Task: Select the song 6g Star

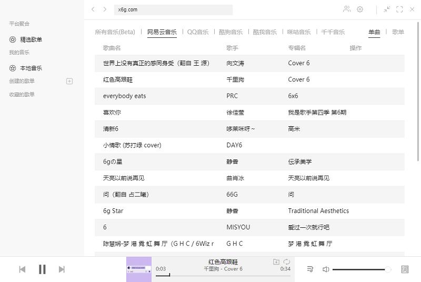Action: pos(113,211)
